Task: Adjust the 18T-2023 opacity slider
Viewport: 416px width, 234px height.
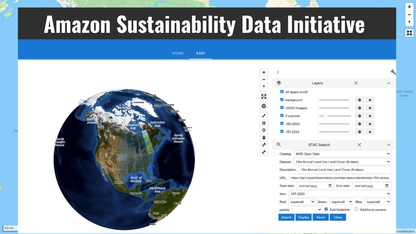Action: pyautogui.click(x=336, y=132)
